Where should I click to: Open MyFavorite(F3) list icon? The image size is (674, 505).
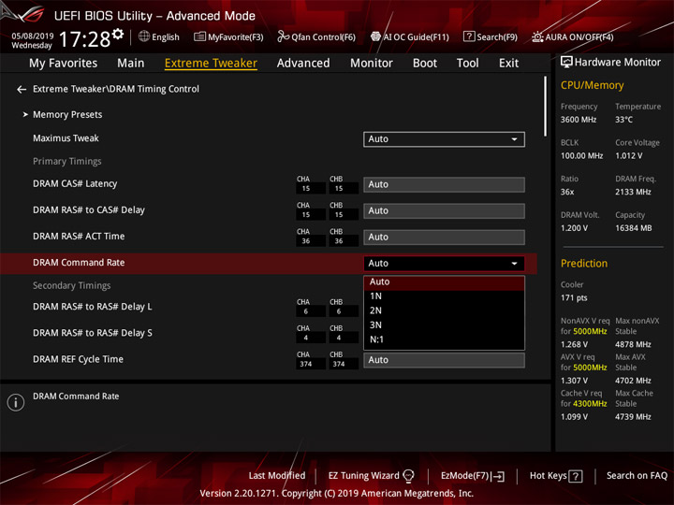pyautogui.click(x=199, y=36)
